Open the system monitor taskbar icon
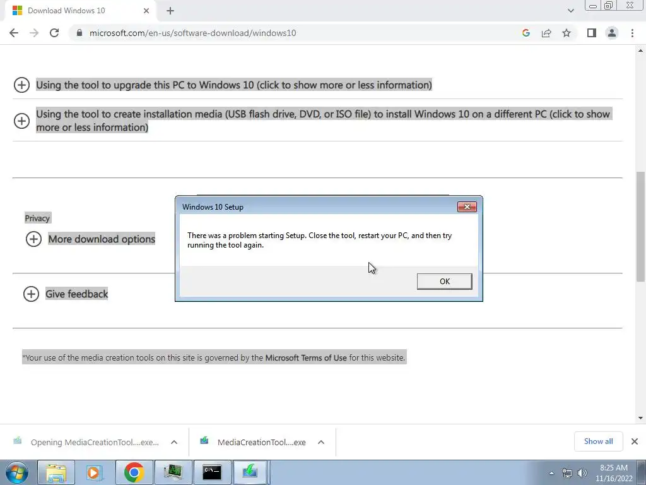The height and width of the screenshot is (485, 646). coord(173,472)
